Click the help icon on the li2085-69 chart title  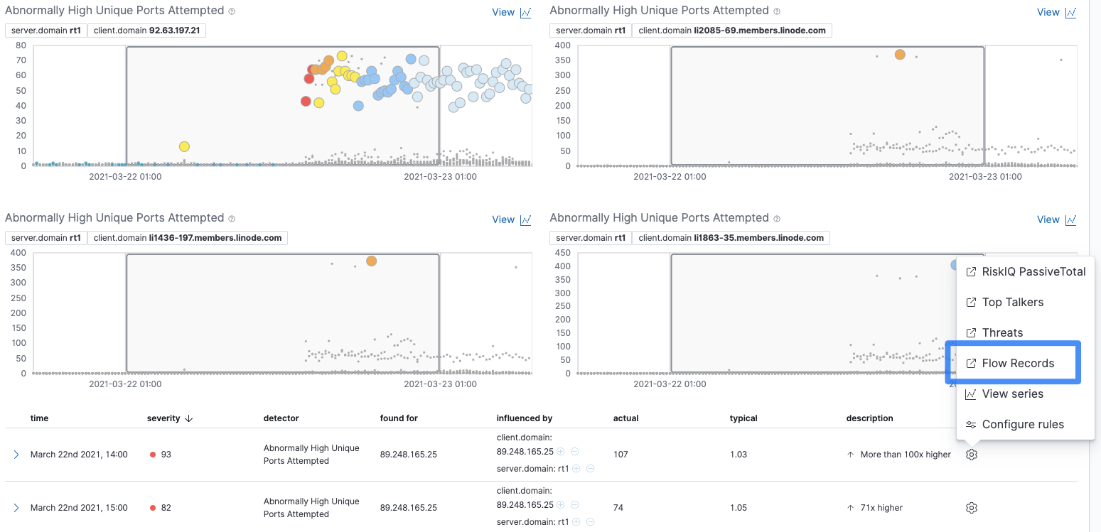(x=776, y=10)
